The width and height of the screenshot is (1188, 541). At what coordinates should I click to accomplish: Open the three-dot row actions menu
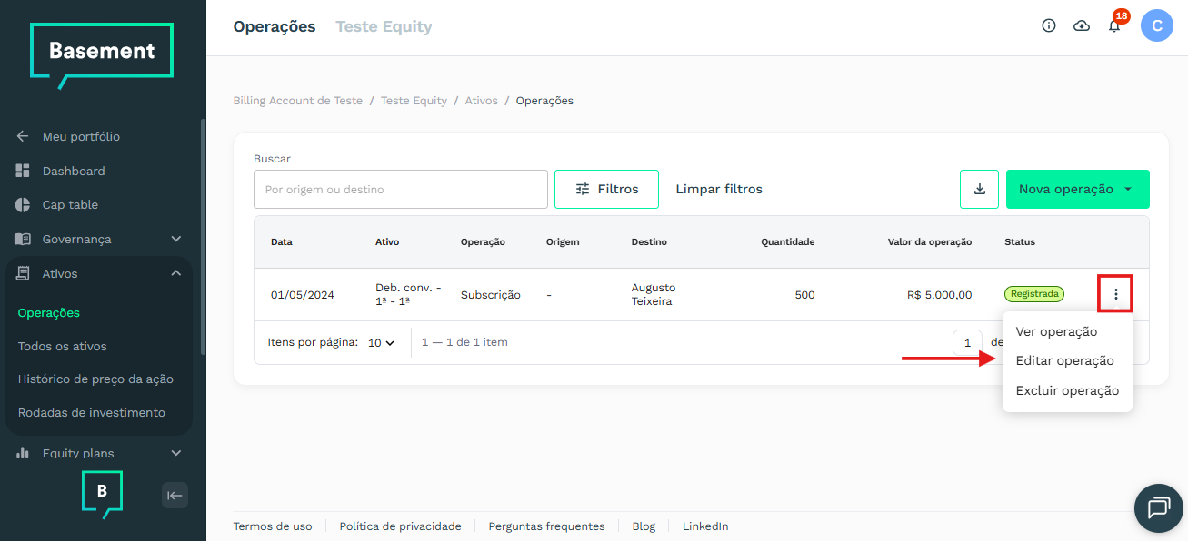[1116, 294]
